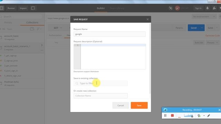Screen dimensions: 221x124
Task: Create a new collection using the folder-plus icon
Action: (x=32, y=29)
